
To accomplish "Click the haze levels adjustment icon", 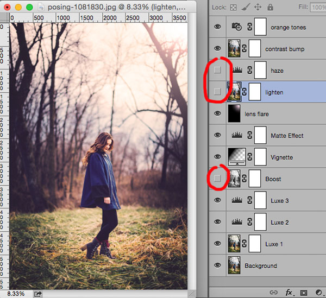I will tap(237, 70).
